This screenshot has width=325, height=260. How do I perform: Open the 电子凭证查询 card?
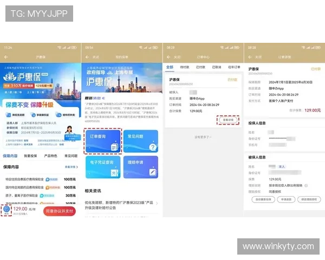103,167
